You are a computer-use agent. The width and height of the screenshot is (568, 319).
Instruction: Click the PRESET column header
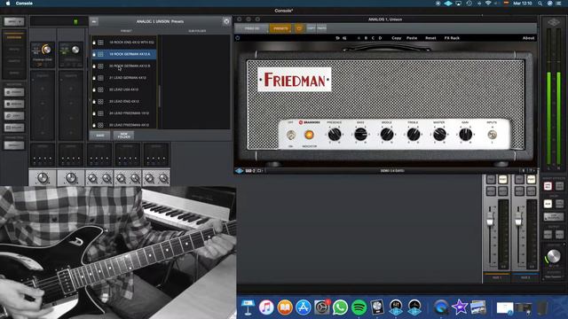point(126,31)
